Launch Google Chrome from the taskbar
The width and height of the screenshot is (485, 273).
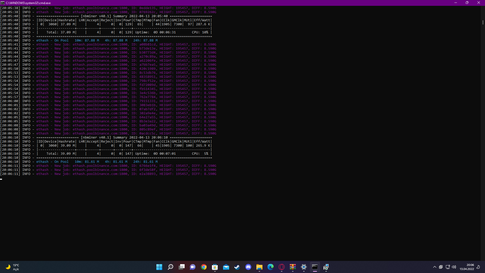[x=204, y=267]
